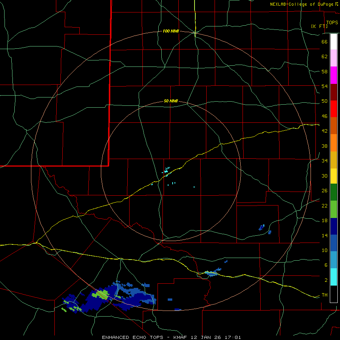Click the Enhanced Echo Tops KMAF caption

coord(171,337)
